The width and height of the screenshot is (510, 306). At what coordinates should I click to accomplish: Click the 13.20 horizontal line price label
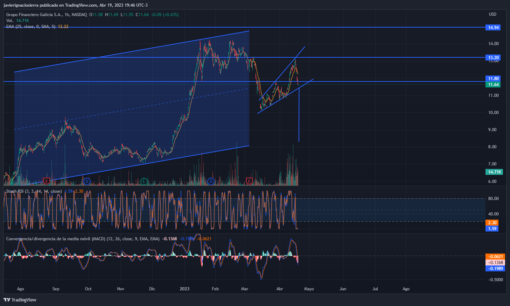493,58
